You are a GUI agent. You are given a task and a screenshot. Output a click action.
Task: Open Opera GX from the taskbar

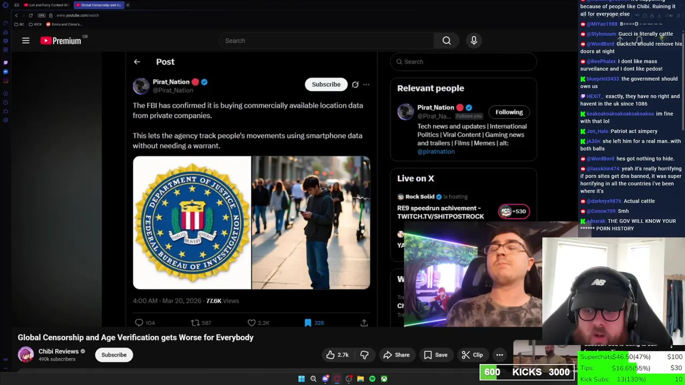pos(337,379)
